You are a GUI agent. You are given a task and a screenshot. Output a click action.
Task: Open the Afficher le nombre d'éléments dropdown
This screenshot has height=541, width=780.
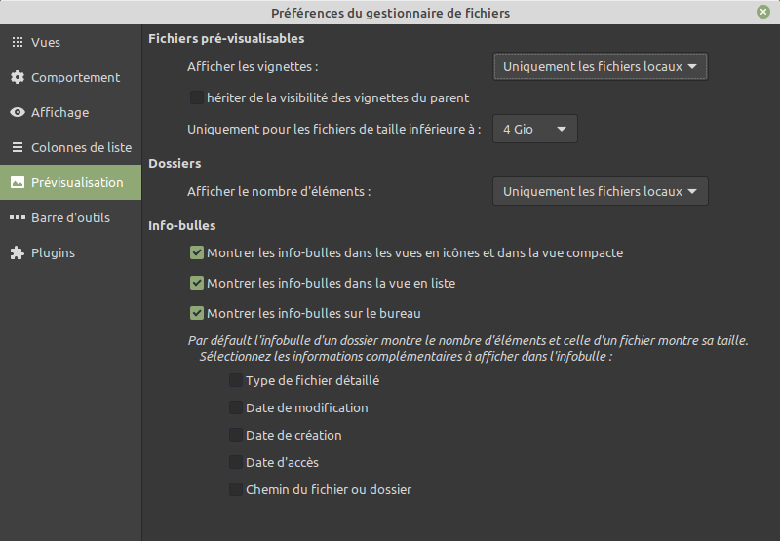tap(600, 192)
